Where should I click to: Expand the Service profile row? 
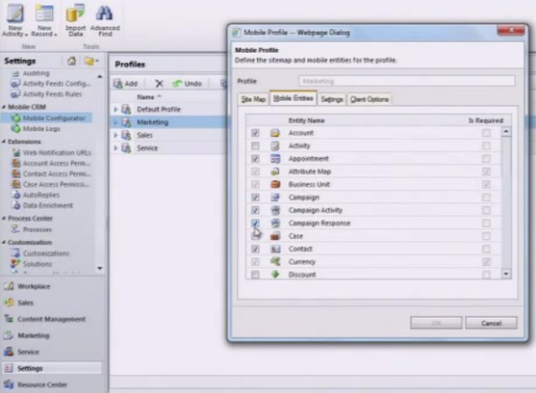[x=115, y=148]
